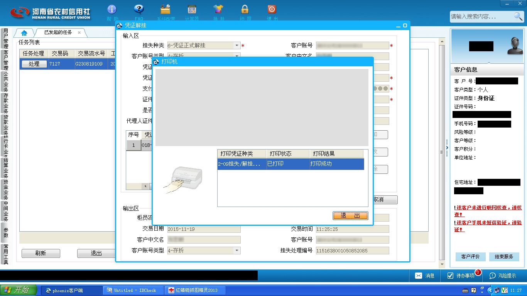
Task: Expand hidden tray icons arrow
Action: [x=490, y=290]
